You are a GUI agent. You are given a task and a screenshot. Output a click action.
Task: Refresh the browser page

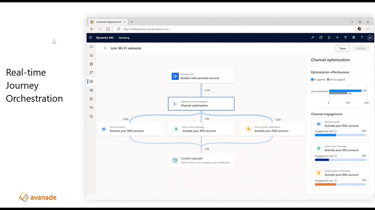108,29
